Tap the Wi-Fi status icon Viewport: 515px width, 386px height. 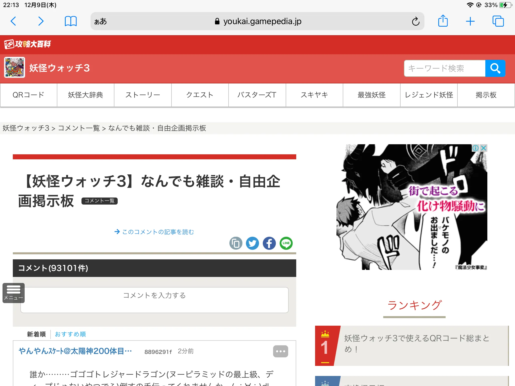[470, 5]
